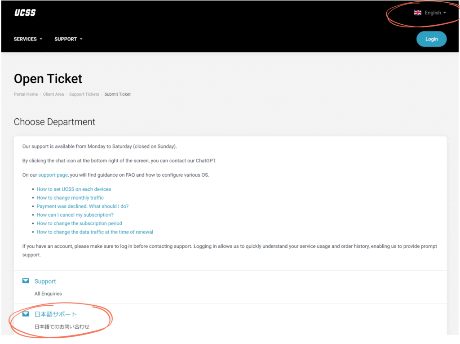Open the support page link
460x344 pixels.
(x=53, y=175)
